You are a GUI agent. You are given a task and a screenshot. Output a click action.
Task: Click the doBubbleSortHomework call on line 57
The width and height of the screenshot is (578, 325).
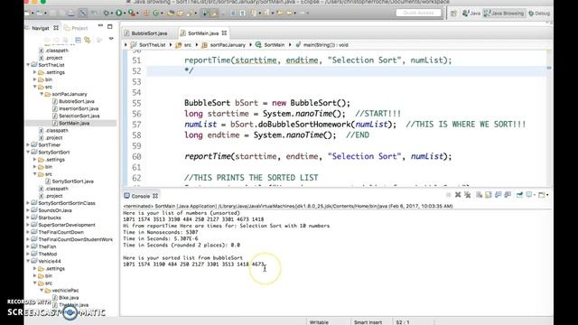pyautogui.click(x=304, y=125)
